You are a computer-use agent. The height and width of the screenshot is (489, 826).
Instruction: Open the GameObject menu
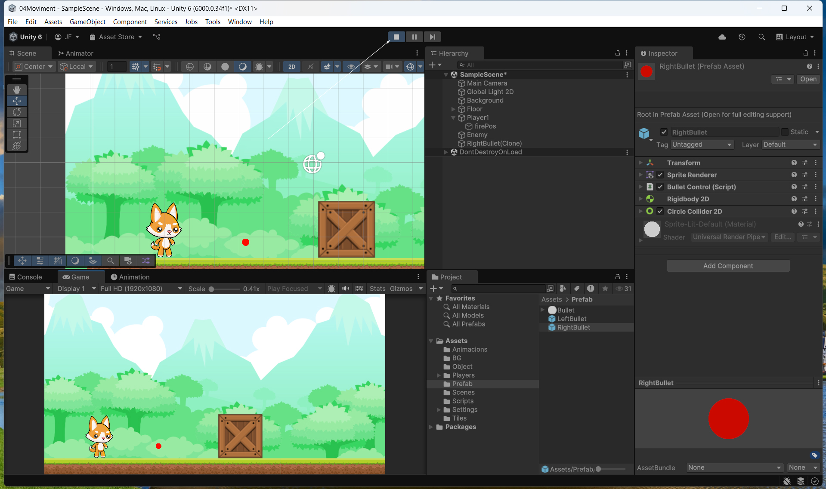click(x=87, y=22)
